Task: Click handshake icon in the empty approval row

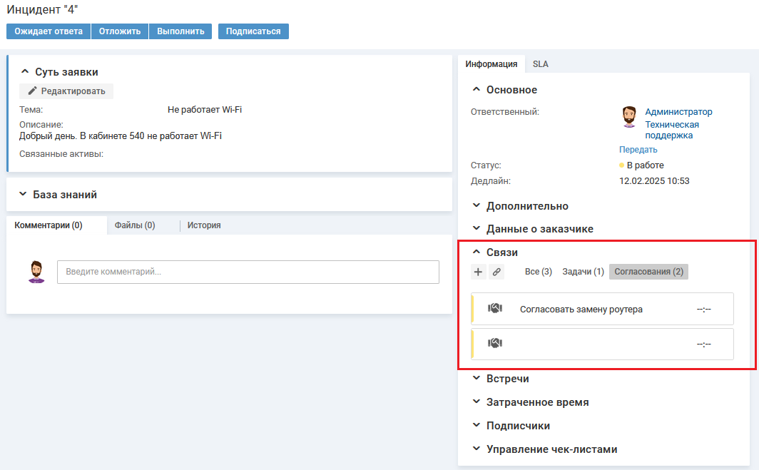Action: click(x=495, y=344)
